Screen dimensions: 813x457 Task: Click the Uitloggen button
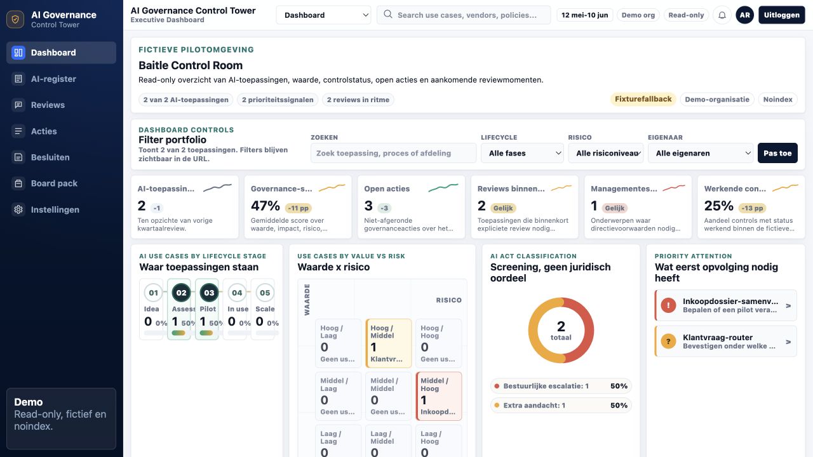pos(782,15)
